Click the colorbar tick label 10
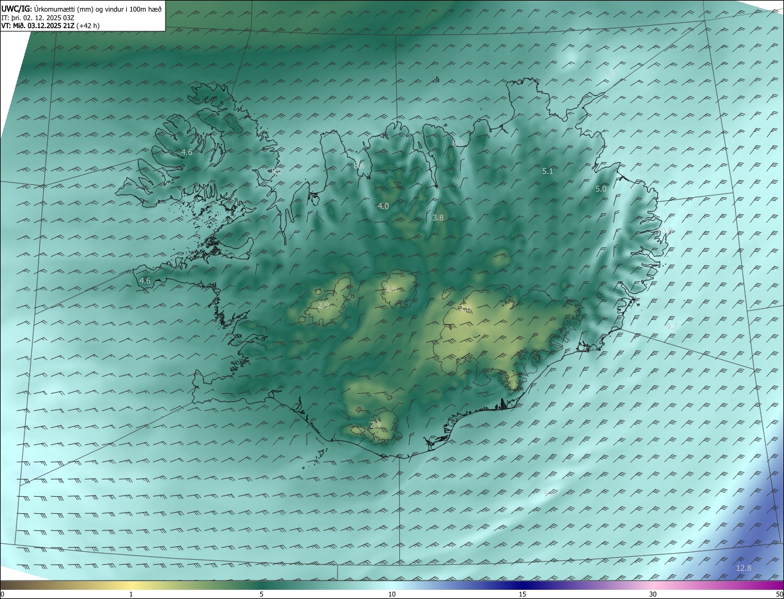 click(392, 594)
